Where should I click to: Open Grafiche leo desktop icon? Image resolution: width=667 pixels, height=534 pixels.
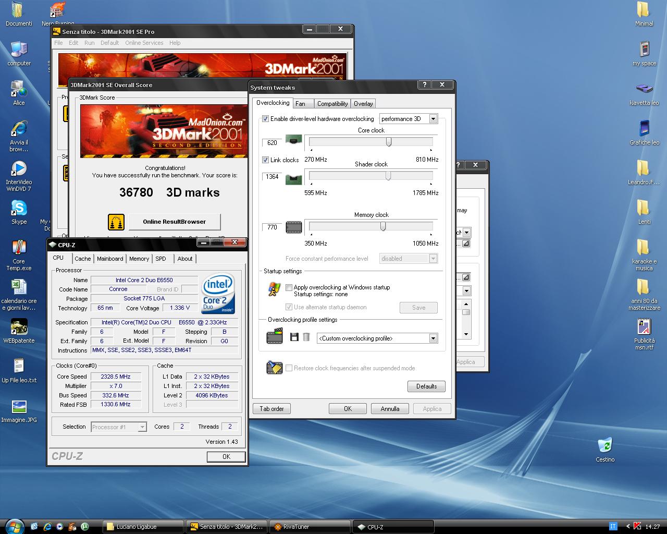(x=644, y=128)
